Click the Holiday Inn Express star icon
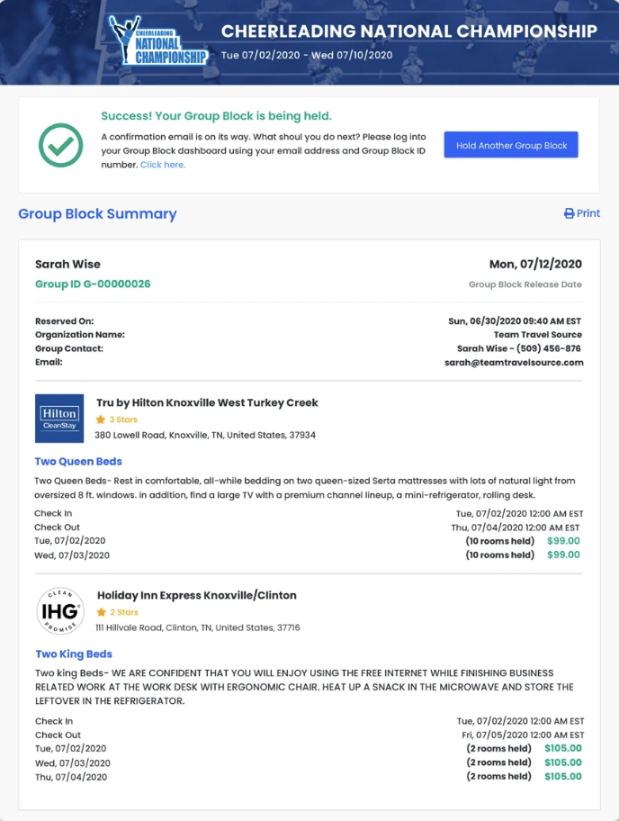The width and height of the screenshot is (619, 821). coord(102,612)
